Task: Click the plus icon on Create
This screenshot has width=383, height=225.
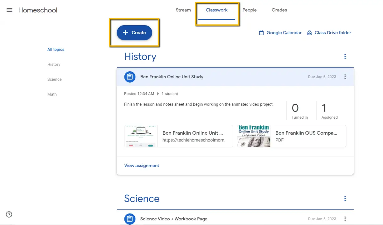Action: click(125, 32)
